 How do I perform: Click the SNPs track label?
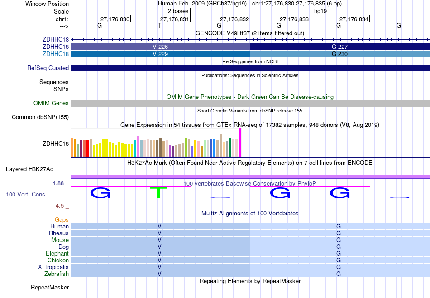tap(61, 89)
